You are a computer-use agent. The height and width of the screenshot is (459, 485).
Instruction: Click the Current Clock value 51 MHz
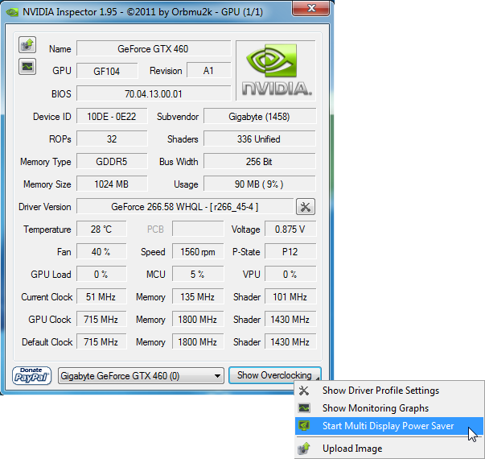[x=101, y=297]
